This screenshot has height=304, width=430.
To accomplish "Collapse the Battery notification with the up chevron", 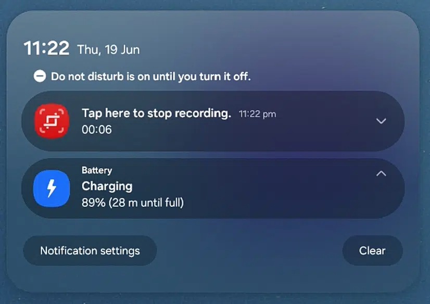I will coord(381,173).
